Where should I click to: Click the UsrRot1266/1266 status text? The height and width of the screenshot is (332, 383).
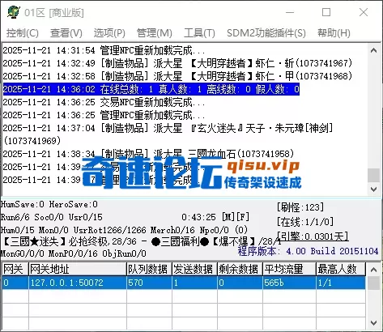click(x=110, y=230)
